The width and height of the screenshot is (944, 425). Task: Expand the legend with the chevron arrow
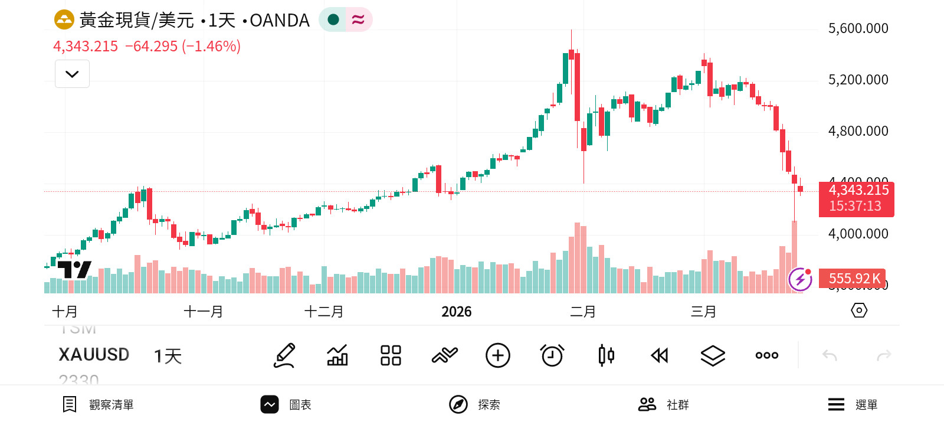pos(72,74)
